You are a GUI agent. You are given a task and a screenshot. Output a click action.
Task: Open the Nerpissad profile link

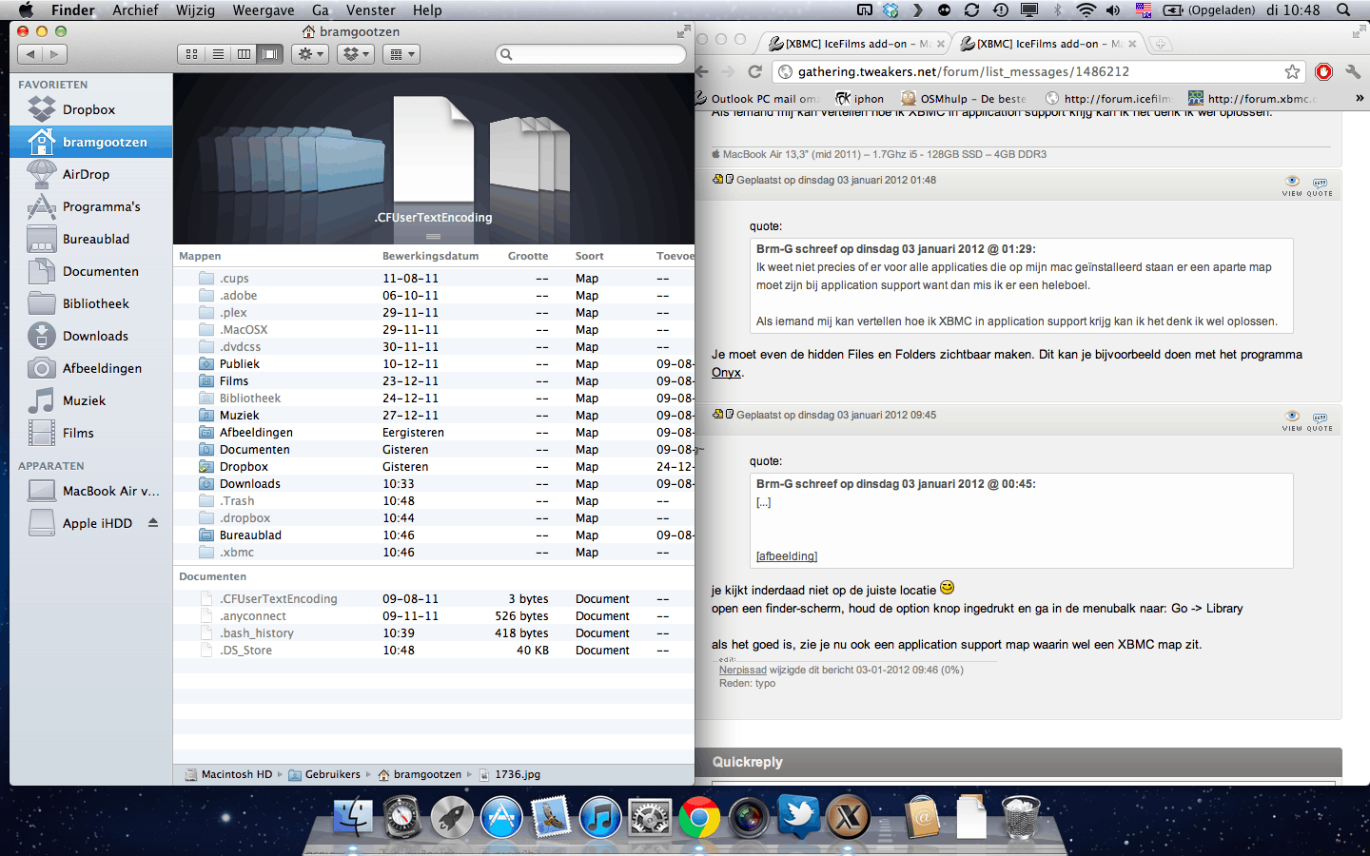[743, 670]
